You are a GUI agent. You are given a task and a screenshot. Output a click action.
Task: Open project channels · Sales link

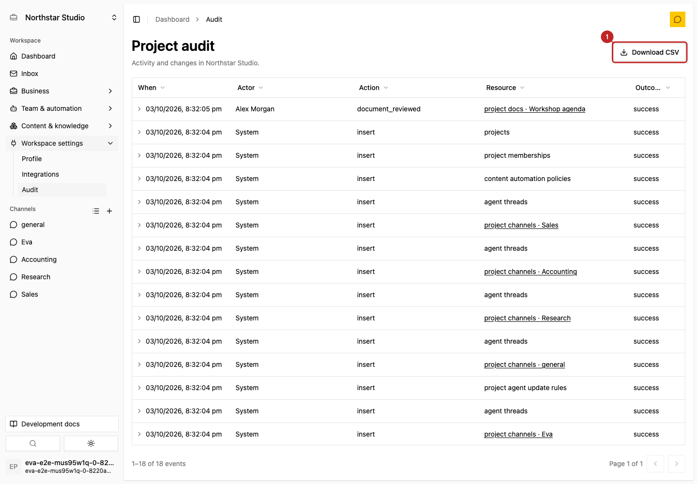coord(521,225)
